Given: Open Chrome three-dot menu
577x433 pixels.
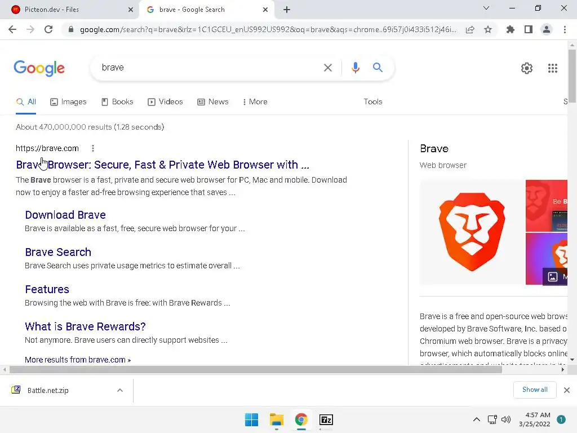Looking at the screenshot, I should pos(565,29).
